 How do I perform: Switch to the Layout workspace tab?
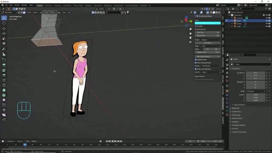click(40, 6)
